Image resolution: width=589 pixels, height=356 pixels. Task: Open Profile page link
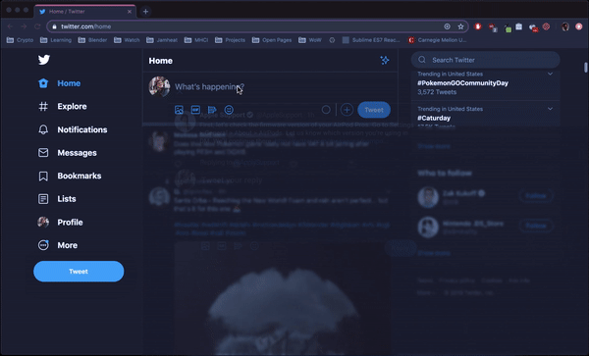point(70,223)
